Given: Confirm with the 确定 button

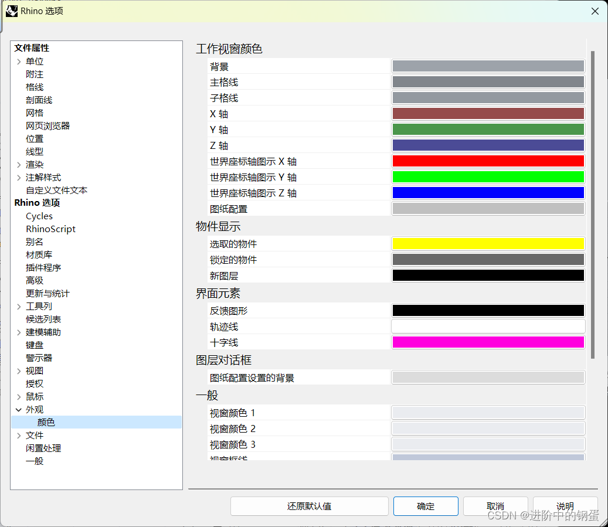Looking at the screenshot, I should pos(426,506).
